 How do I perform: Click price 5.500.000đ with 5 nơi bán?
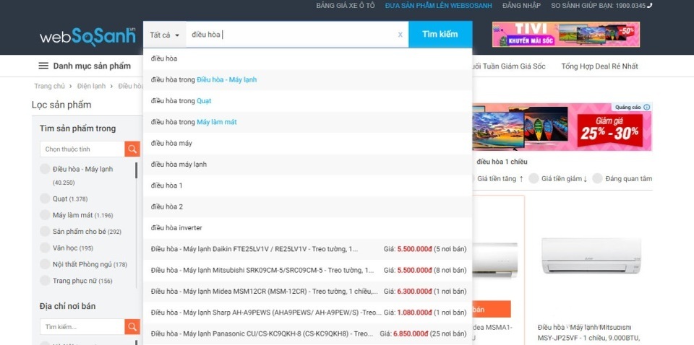click(x=414, y=249)
